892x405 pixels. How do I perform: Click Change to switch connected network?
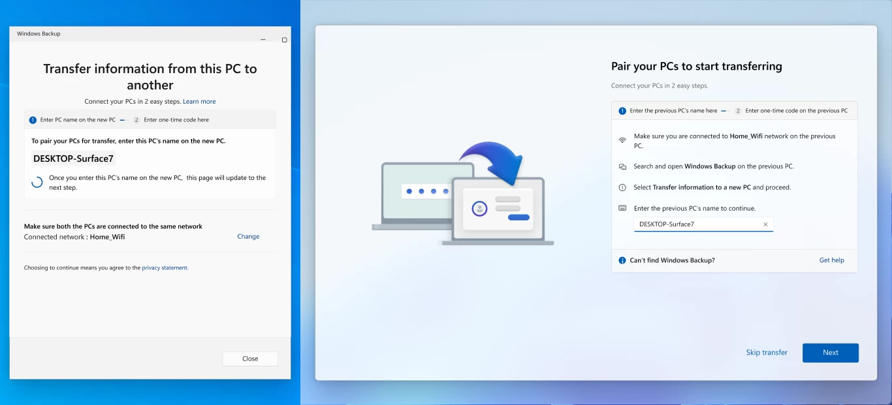(248, 236)
